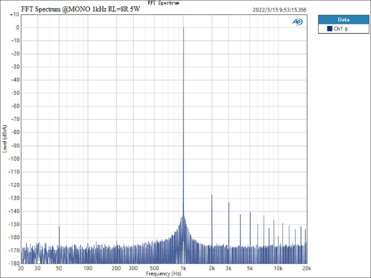
Task: Click the FFT Spectrum window title
Action: (164, 2)
